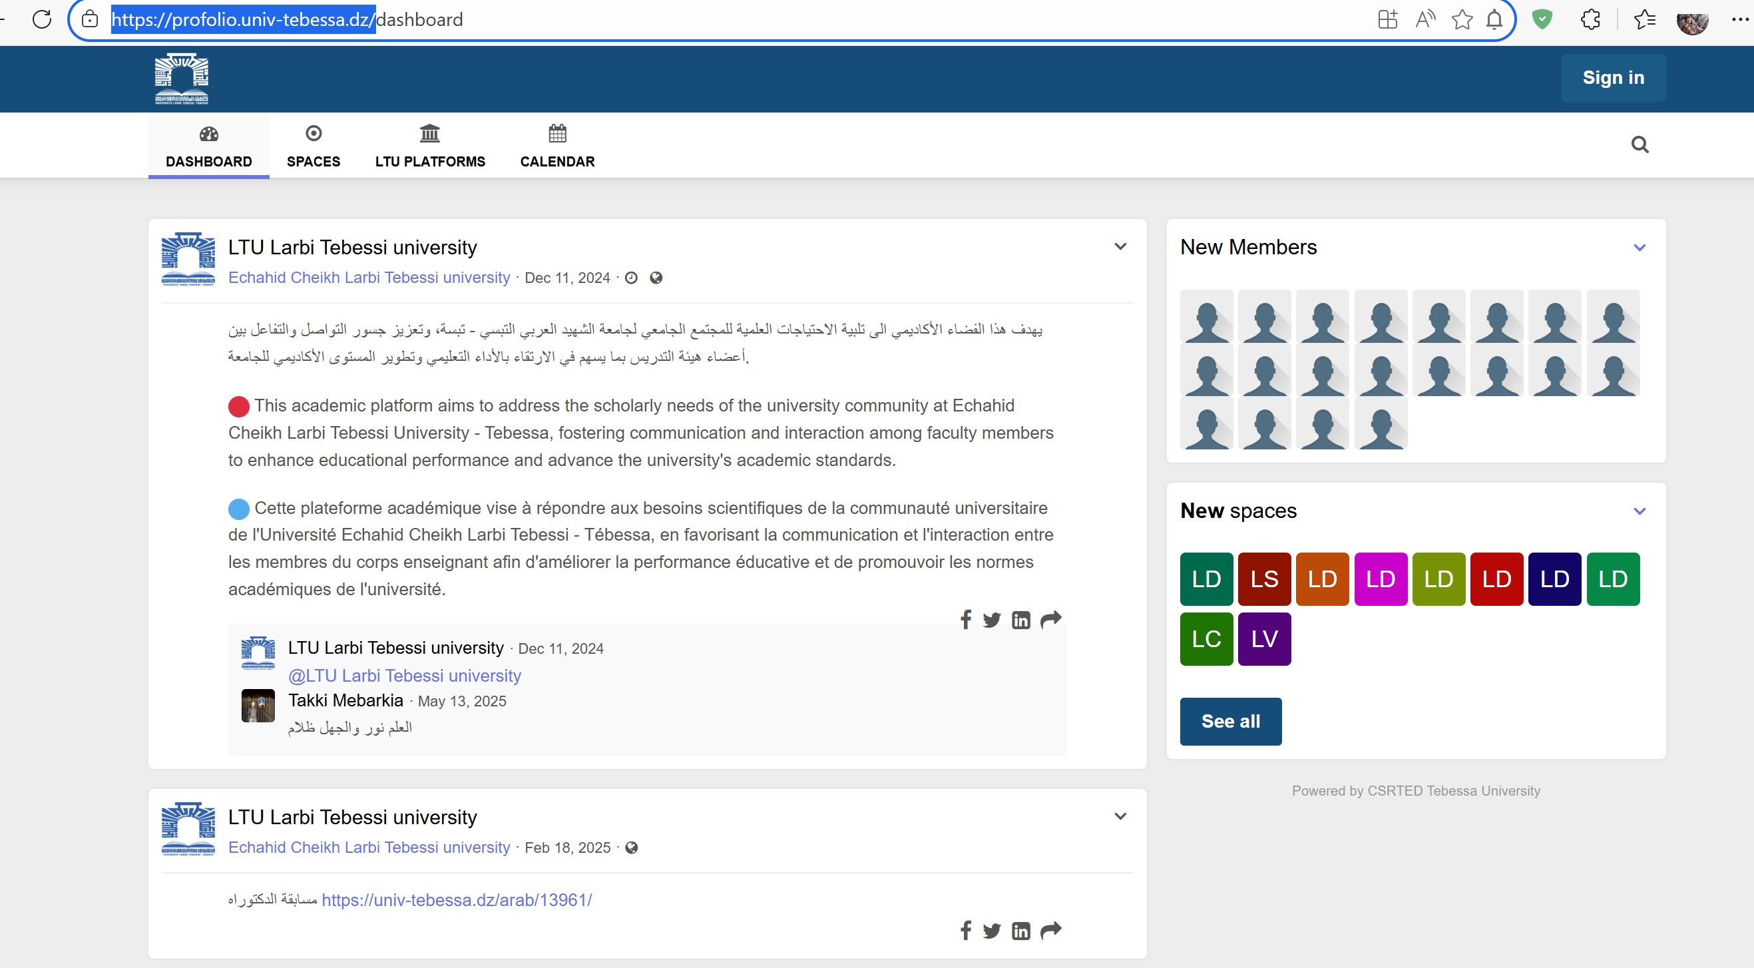Open LTU Platforms via bank icon
This screenshot has height=968, width=1754.
pos(429,134)
